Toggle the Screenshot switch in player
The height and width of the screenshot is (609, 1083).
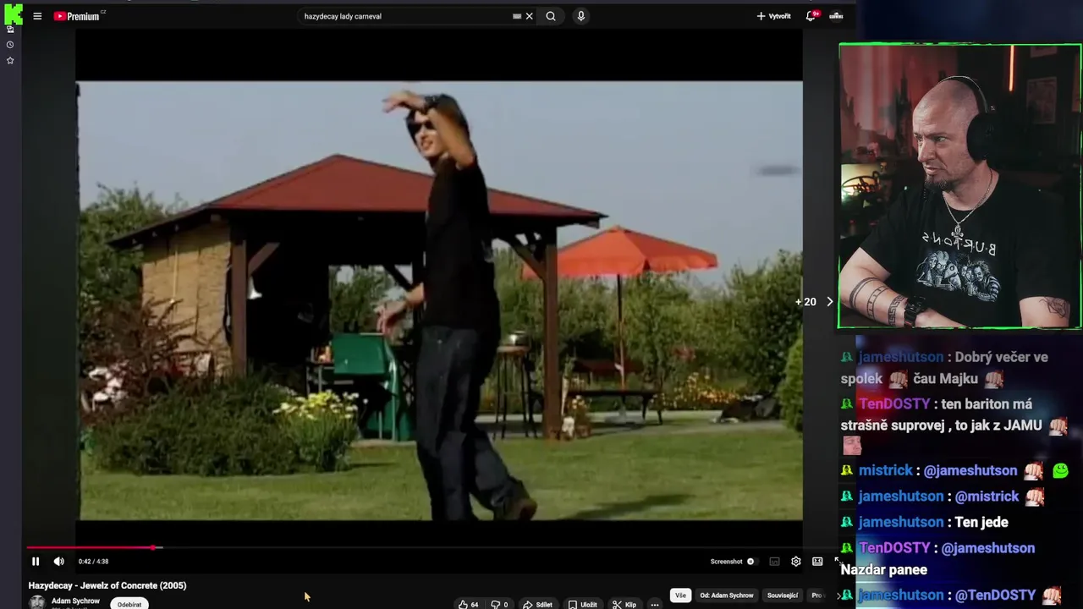coord(750,562)
